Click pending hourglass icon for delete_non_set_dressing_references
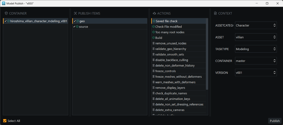The width and height of the screenshot is (283, 125). pyautogui.click(x=154, y=105)
